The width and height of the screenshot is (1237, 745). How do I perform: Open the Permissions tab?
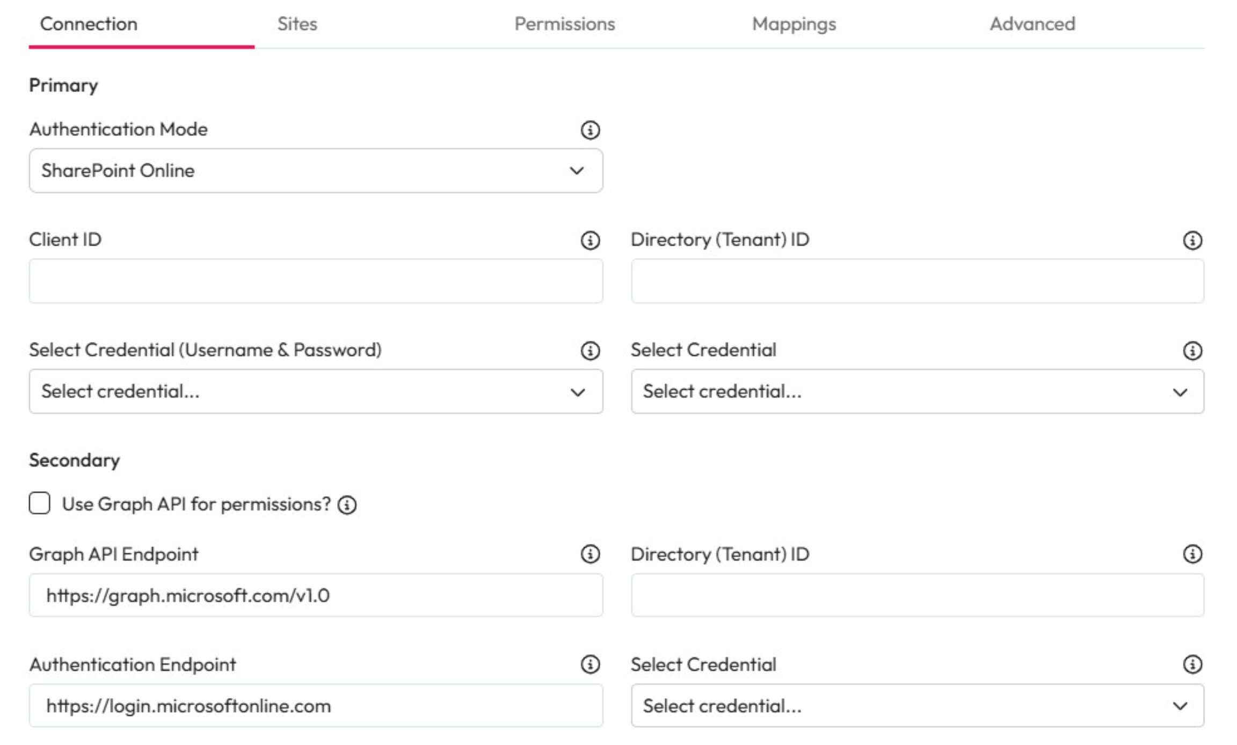point(564,24)
